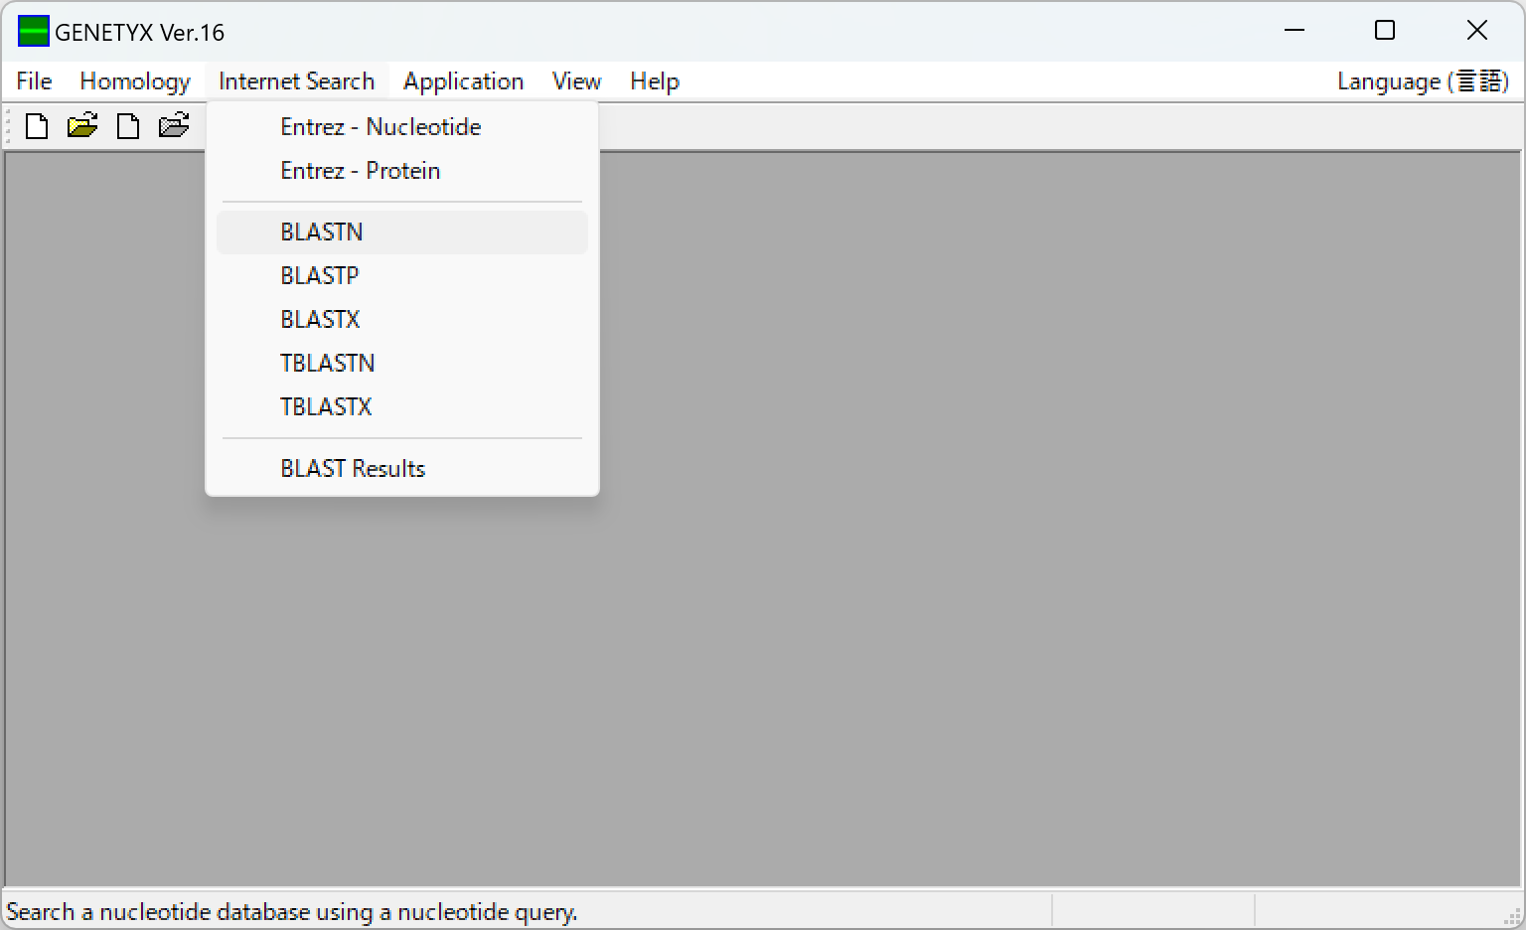1526x930 pixels.
Task: Click the green GENETYX app icon
Action: (x=33, y=32)
